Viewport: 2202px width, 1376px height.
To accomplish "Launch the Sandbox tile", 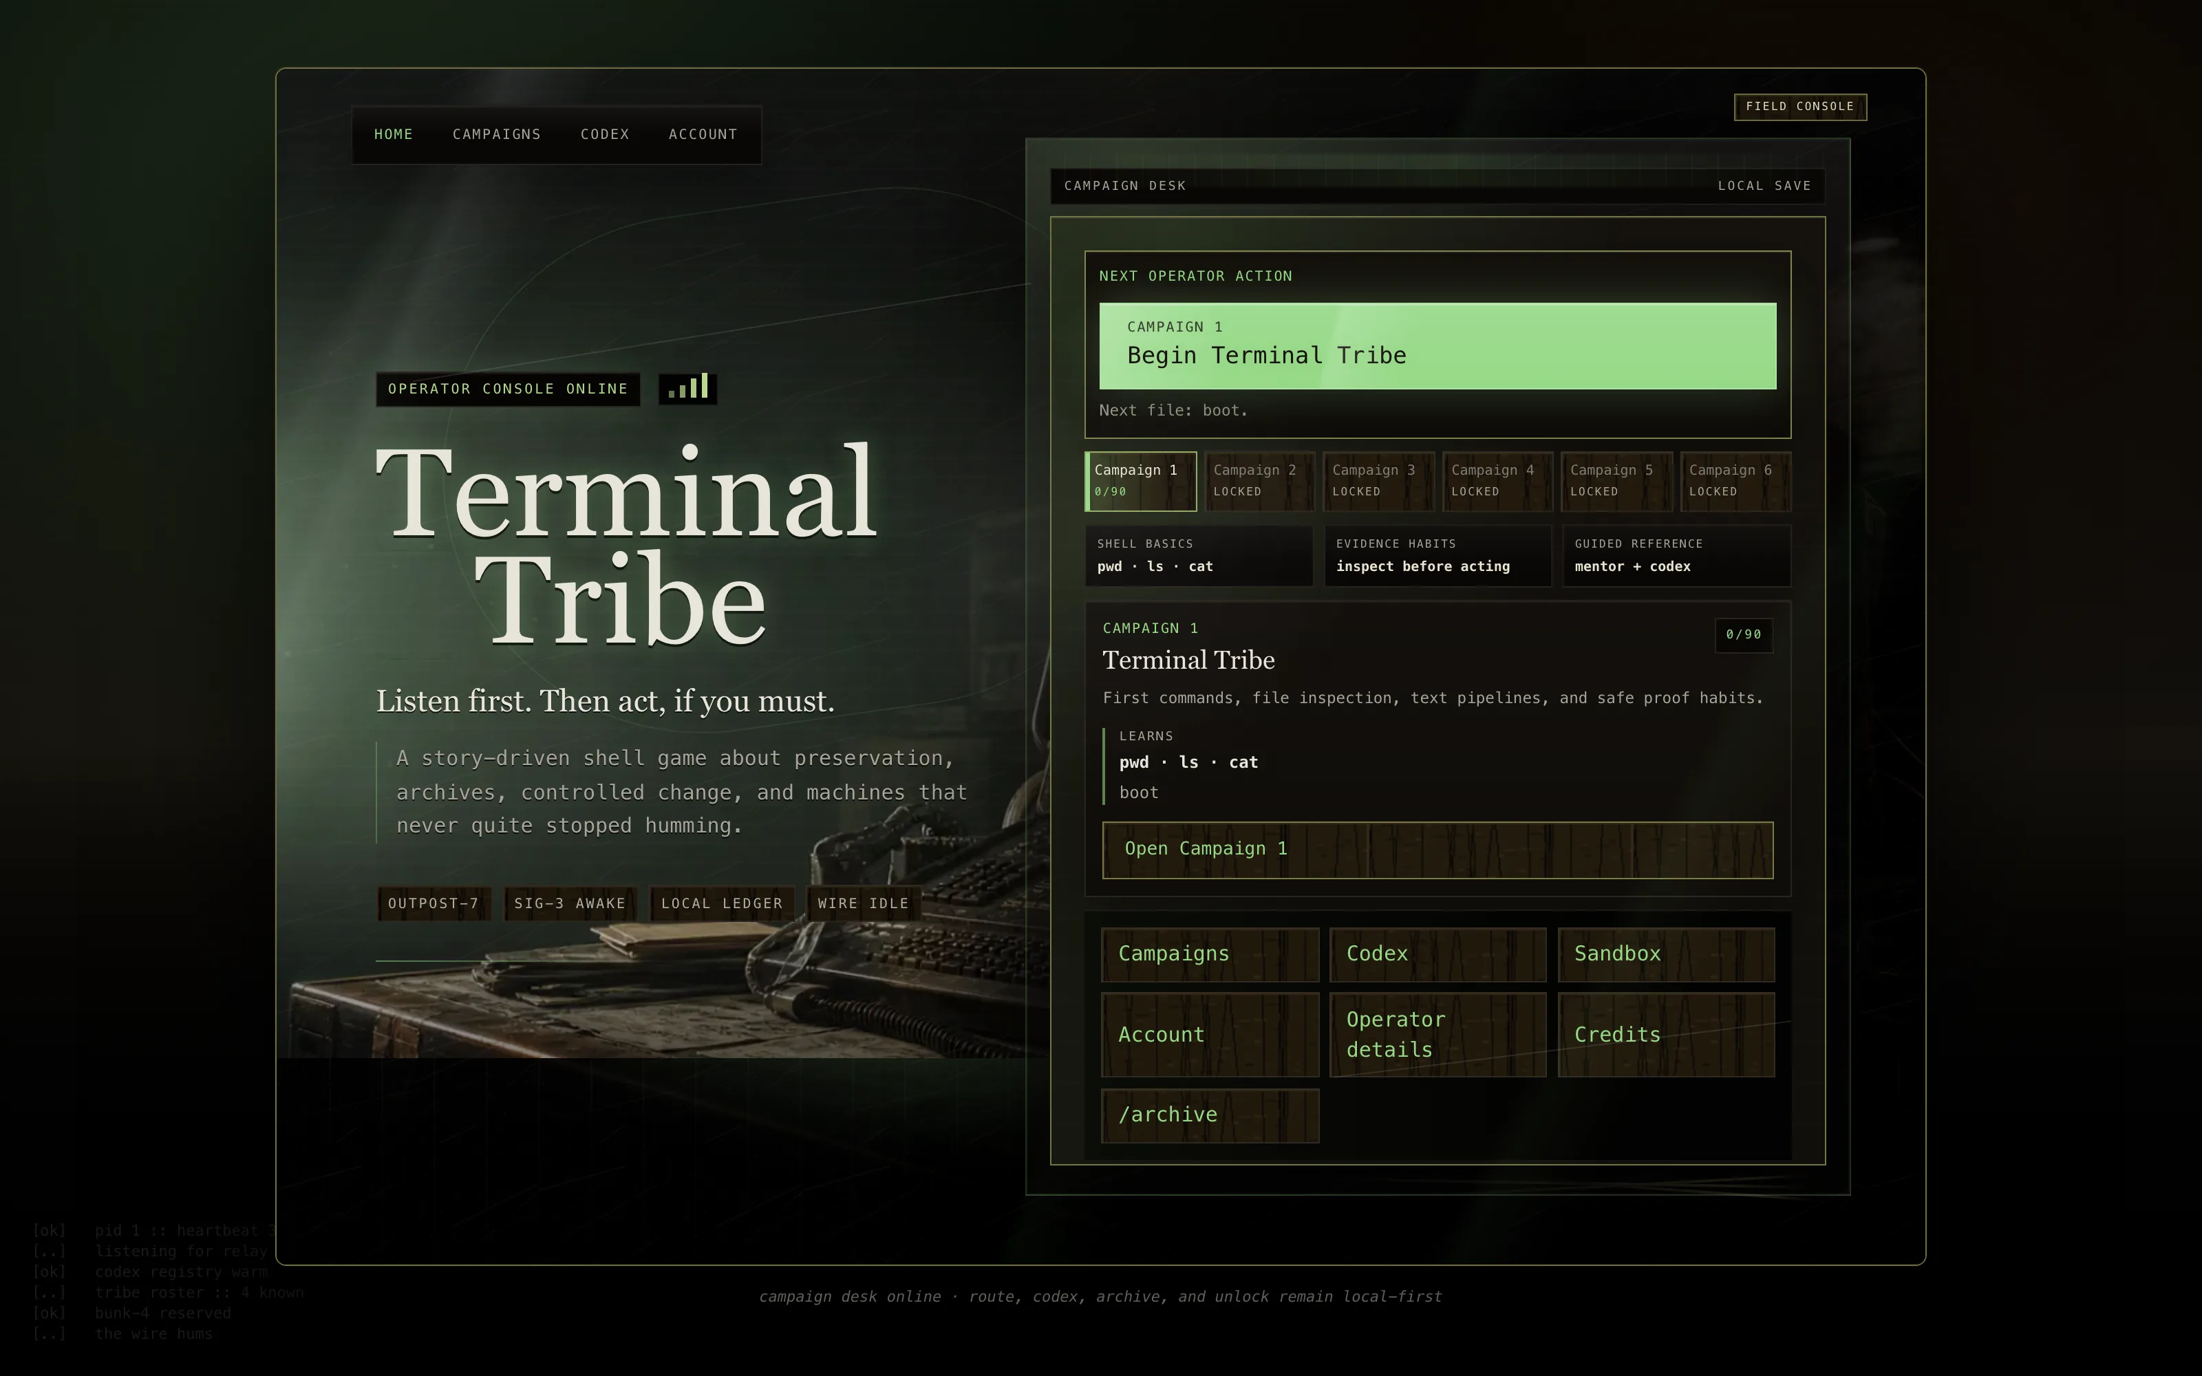I will pos(1666,955).
